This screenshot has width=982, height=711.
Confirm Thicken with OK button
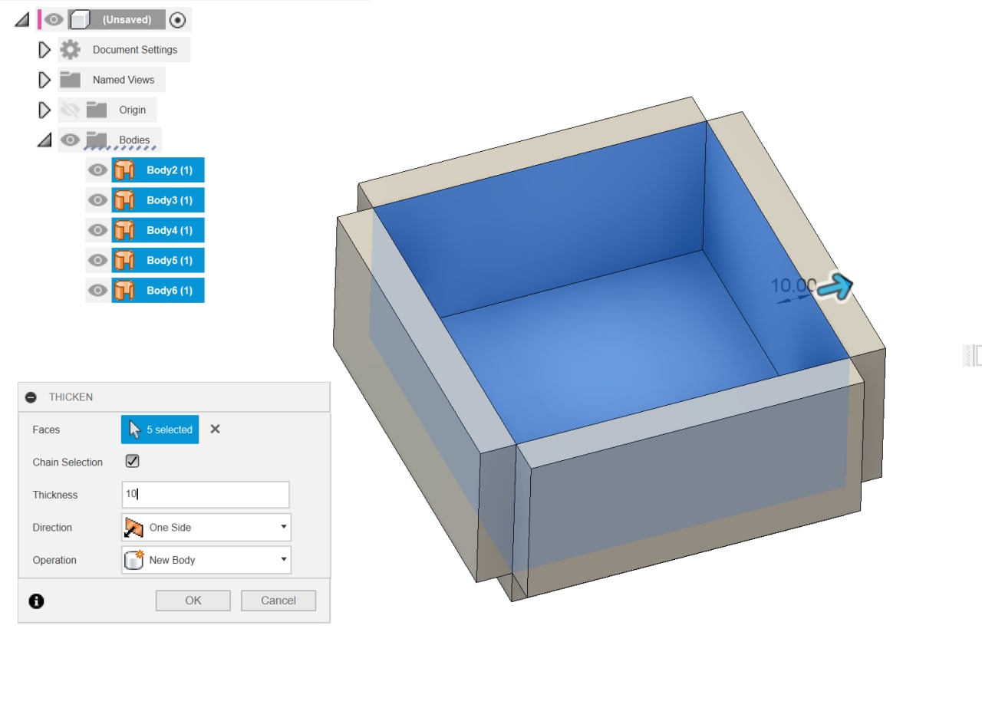point(193,601)
